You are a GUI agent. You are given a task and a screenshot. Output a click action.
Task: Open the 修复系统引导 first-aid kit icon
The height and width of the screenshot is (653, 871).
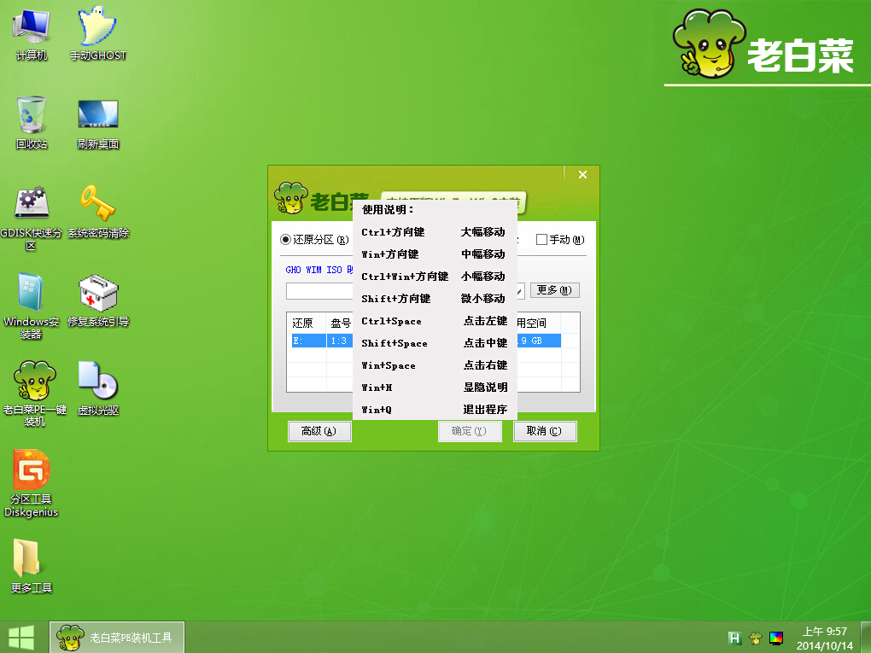click(x=97, y=294)
